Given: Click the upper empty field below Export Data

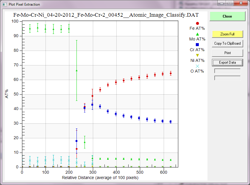Looking at the screenshot, I should [x=227, y=71].
